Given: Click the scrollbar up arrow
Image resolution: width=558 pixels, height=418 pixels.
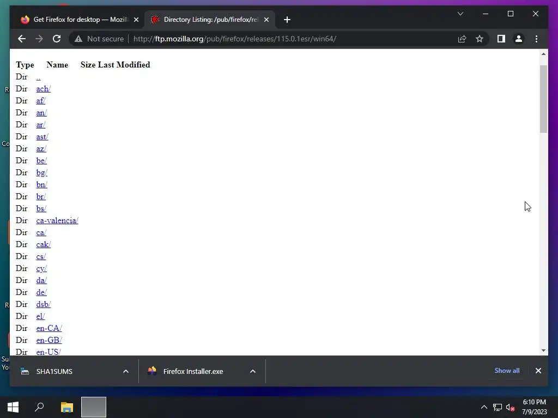Looking at the screenshot, I should [543, 54].
